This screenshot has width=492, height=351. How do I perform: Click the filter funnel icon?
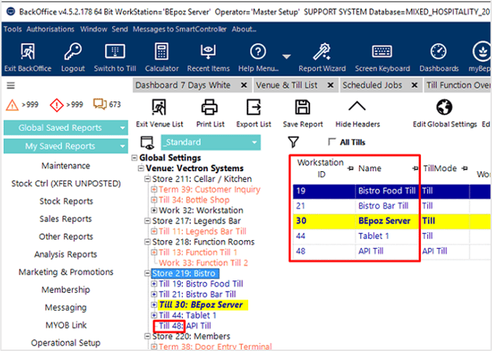[x=293, y=142]
